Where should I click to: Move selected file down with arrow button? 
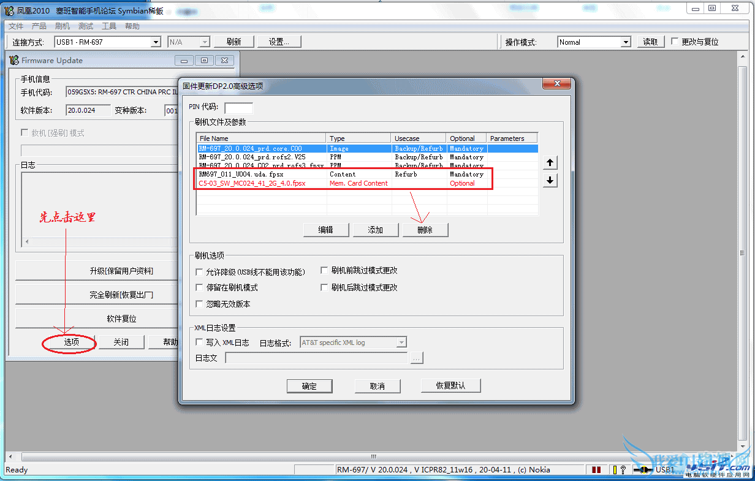click(550, 180)
